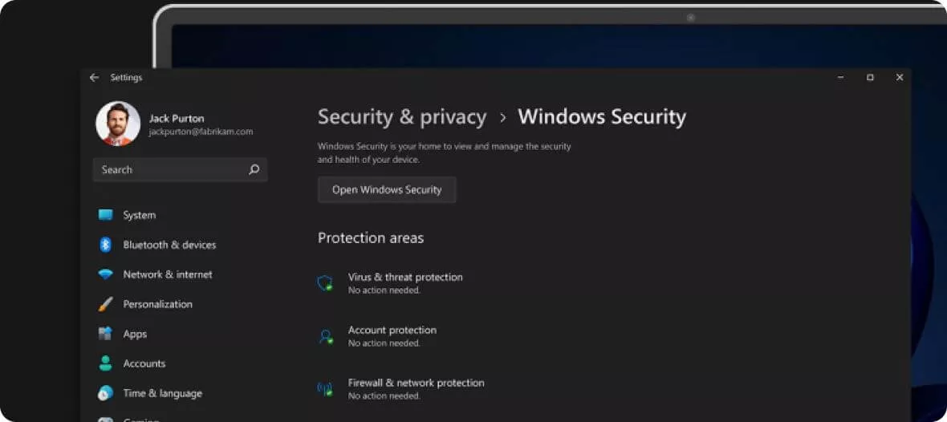The image size is (947, 422).
Task: Click the Accounts person icon
Action: click(105, 363)
